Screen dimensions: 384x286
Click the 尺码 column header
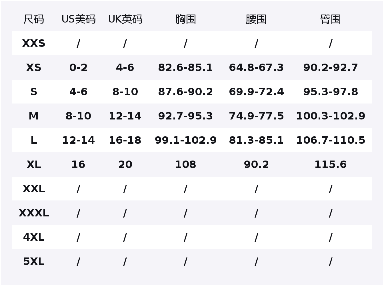point(34,19)
